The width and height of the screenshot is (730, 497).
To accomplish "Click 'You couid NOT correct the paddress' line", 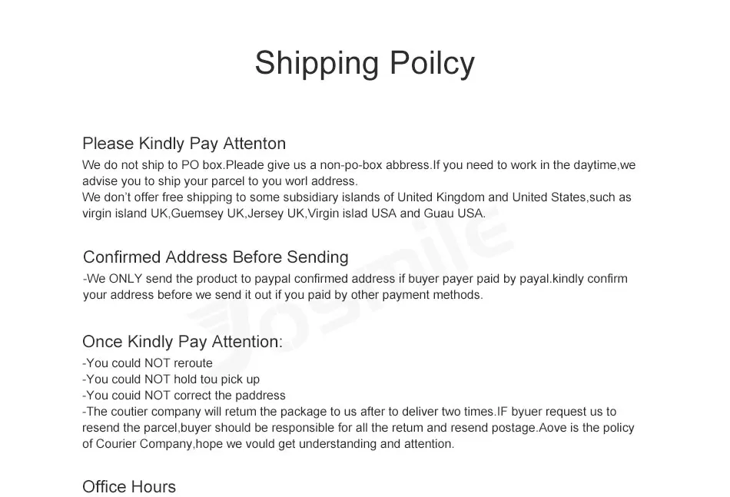I will 184,396.
